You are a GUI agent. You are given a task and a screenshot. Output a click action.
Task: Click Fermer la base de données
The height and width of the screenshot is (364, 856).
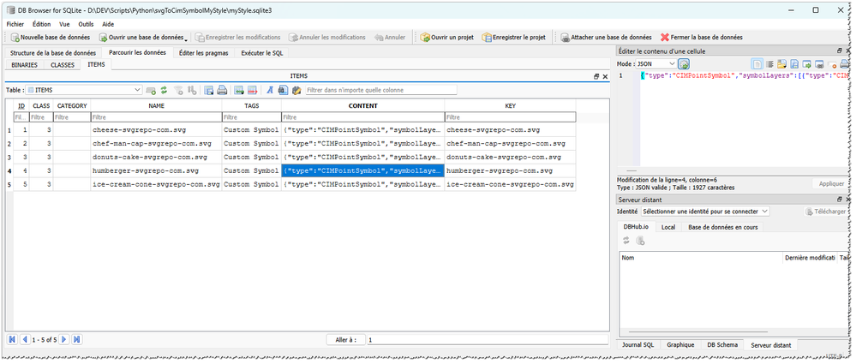click(702, 38)
